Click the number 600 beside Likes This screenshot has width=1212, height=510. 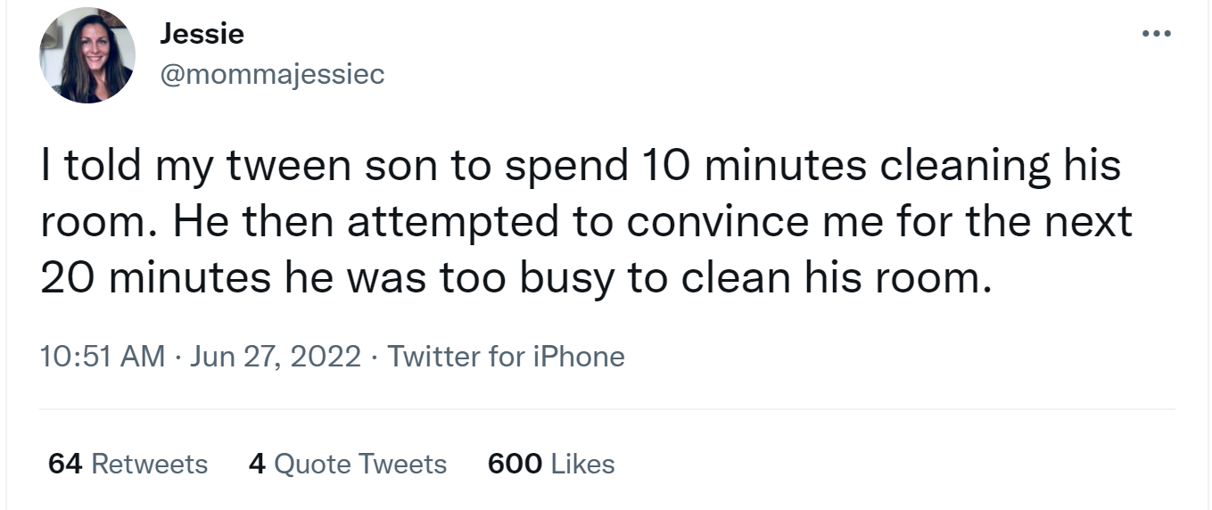[515, 465]
